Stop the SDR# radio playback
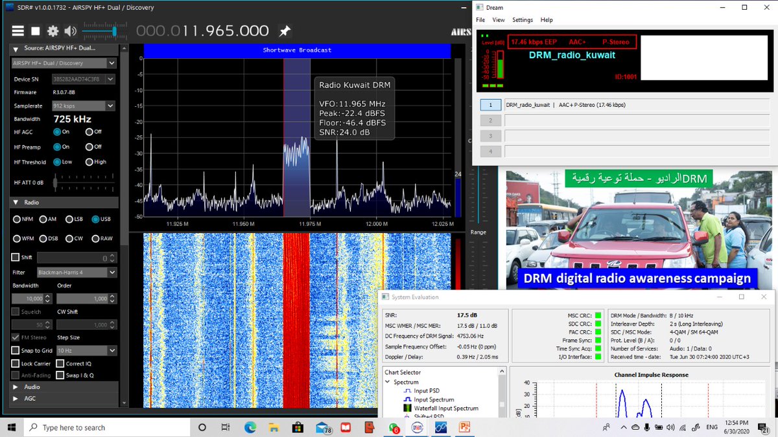This screenshot has width=778, height=437. tap(36, 30)
